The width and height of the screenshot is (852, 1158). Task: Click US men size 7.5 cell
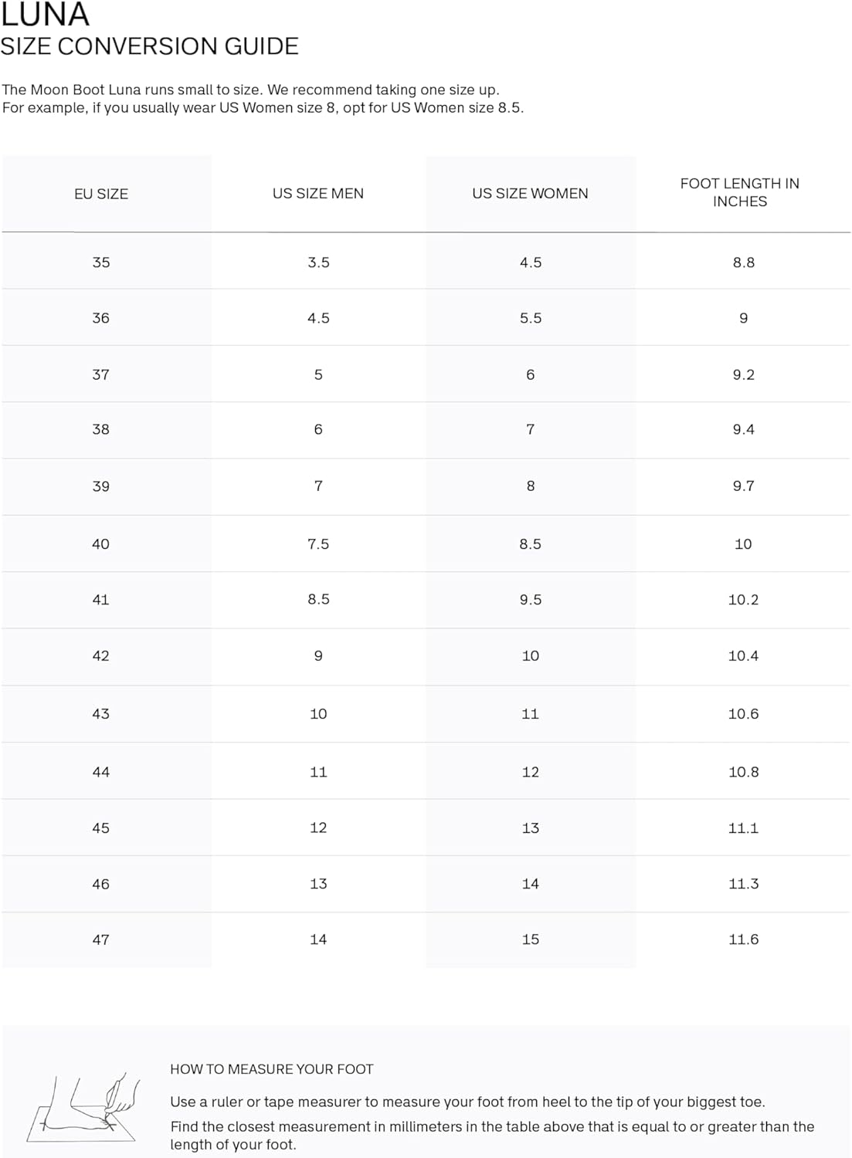pos(318,543)
